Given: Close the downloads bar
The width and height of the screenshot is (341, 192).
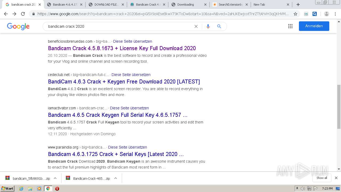Looking at the screenshot, I should coord(336,178).
